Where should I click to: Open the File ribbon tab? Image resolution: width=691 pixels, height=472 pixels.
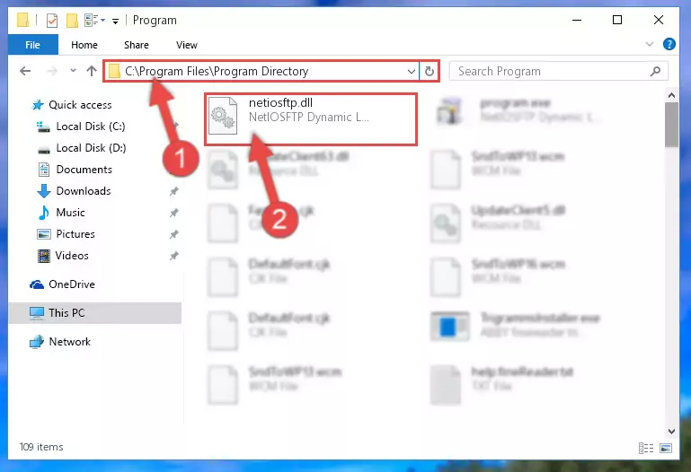[x=32, y=45]
